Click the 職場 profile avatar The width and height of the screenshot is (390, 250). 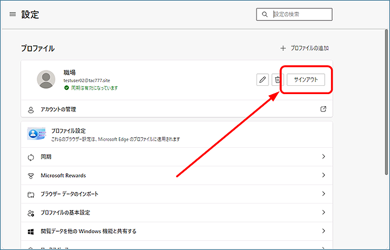[46, 79]
